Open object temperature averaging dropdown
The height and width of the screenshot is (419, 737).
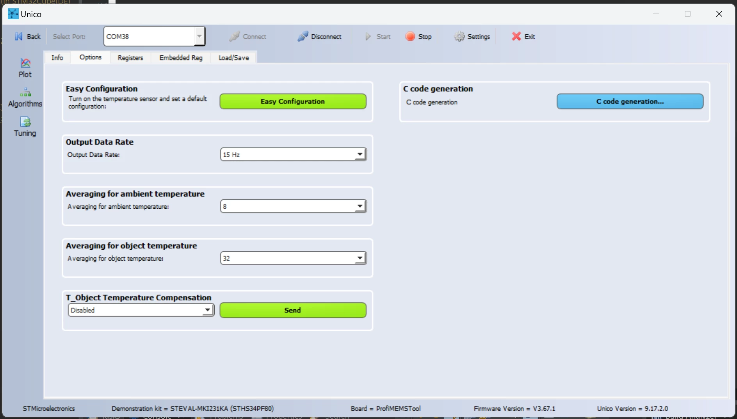[360, 258]
